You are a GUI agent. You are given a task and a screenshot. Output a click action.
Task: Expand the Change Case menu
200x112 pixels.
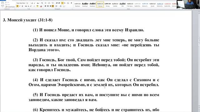pyautogui.click(x=38, y=3)
